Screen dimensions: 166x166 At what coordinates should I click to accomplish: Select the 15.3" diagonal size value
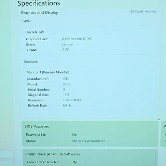67,95
